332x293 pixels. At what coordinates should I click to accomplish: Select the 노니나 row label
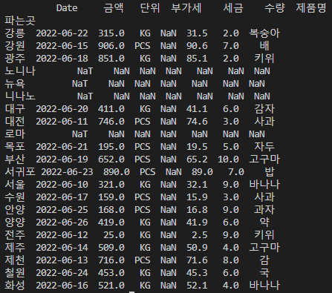pos(20,71)
